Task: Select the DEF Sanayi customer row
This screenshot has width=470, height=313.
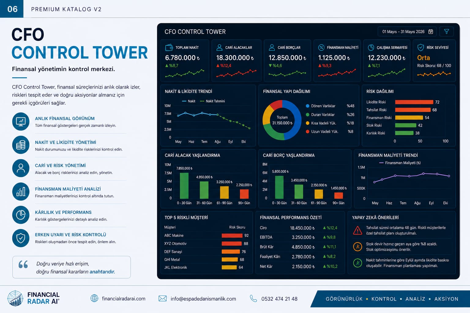Action: click(x=207, y=252)
